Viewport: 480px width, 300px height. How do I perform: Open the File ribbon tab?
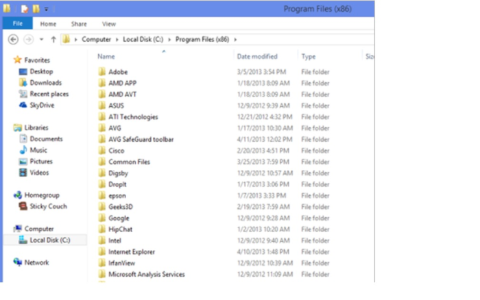click(x=17, y=23)
